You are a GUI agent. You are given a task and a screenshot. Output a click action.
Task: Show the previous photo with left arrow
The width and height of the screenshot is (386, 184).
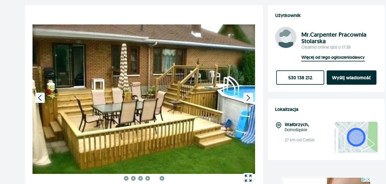coord(40,98)
